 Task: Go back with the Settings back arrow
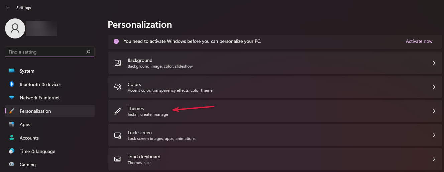(7, 7)
